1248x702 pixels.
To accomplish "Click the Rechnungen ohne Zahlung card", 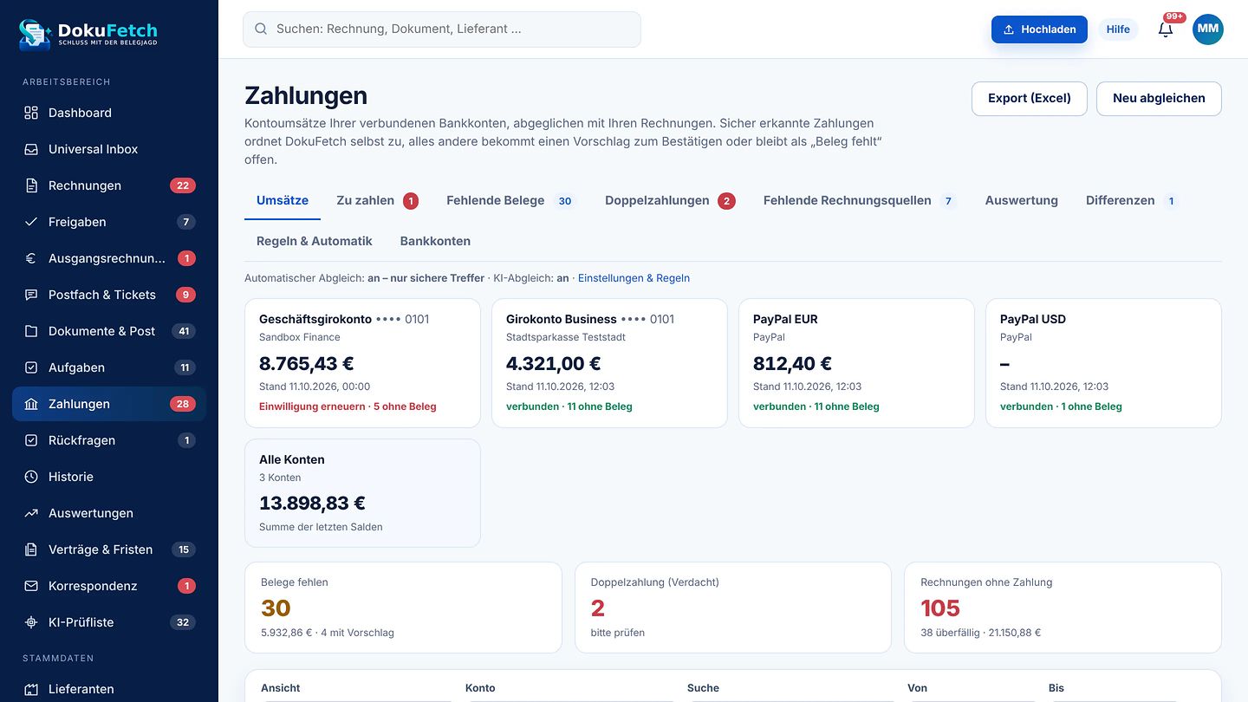I will [1063, 608].
